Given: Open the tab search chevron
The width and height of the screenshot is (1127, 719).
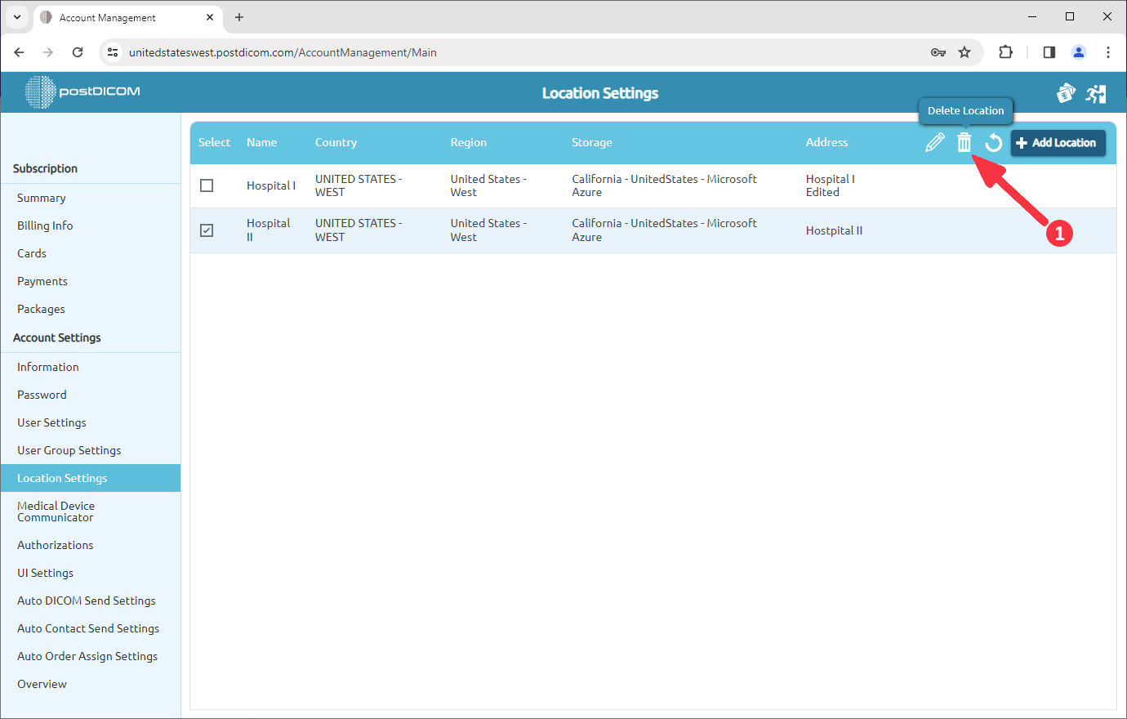Looking at the screenshot, I should [x=16, y=16].
